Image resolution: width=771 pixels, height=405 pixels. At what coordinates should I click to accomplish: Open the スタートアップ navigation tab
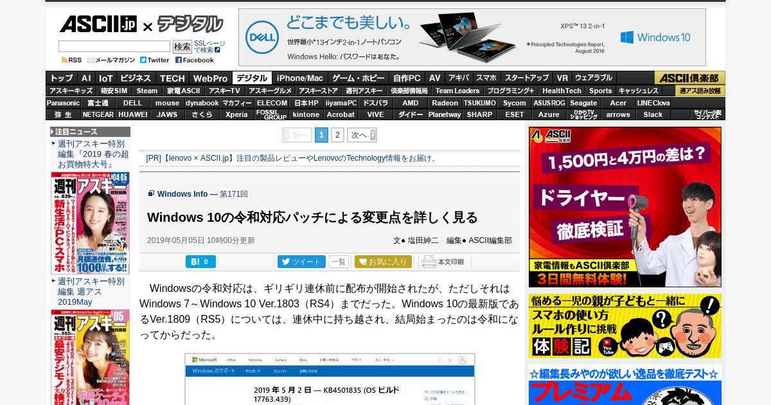pyautogui.click(x=527, y=78)
